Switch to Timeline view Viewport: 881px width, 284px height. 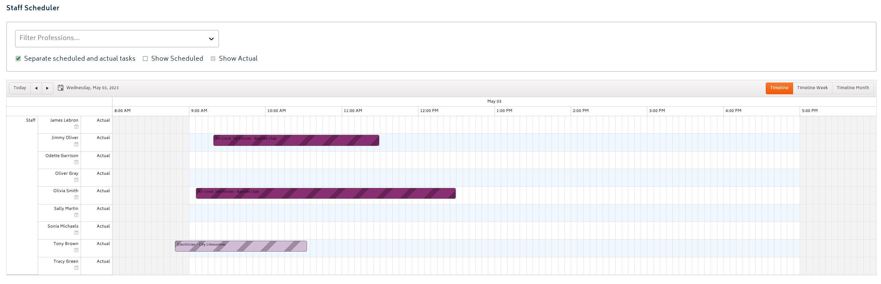tap(779, 88)
